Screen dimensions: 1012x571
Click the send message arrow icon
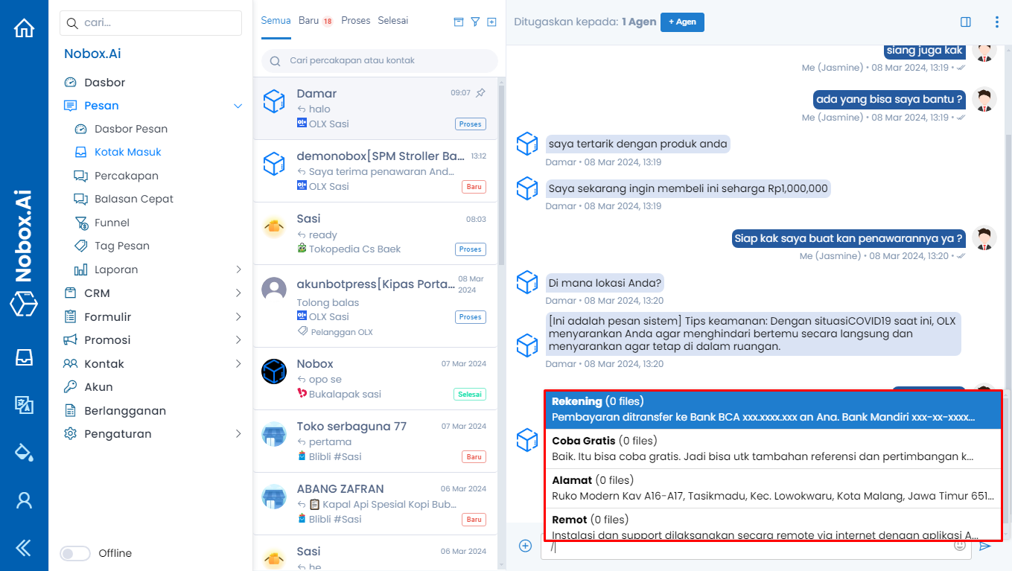pos(985,546)
